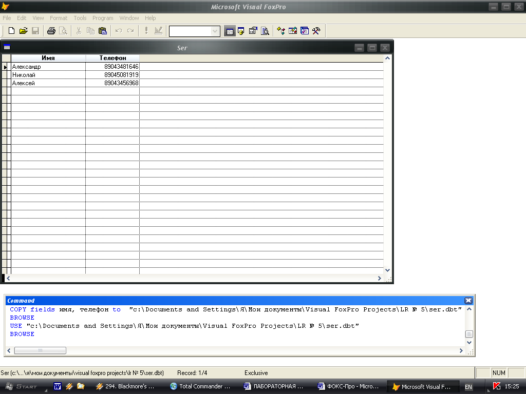Click the New file toolbar icon
Image resolution: width=526 pixels, height=394 pixels.
click(x=11, y=31)
